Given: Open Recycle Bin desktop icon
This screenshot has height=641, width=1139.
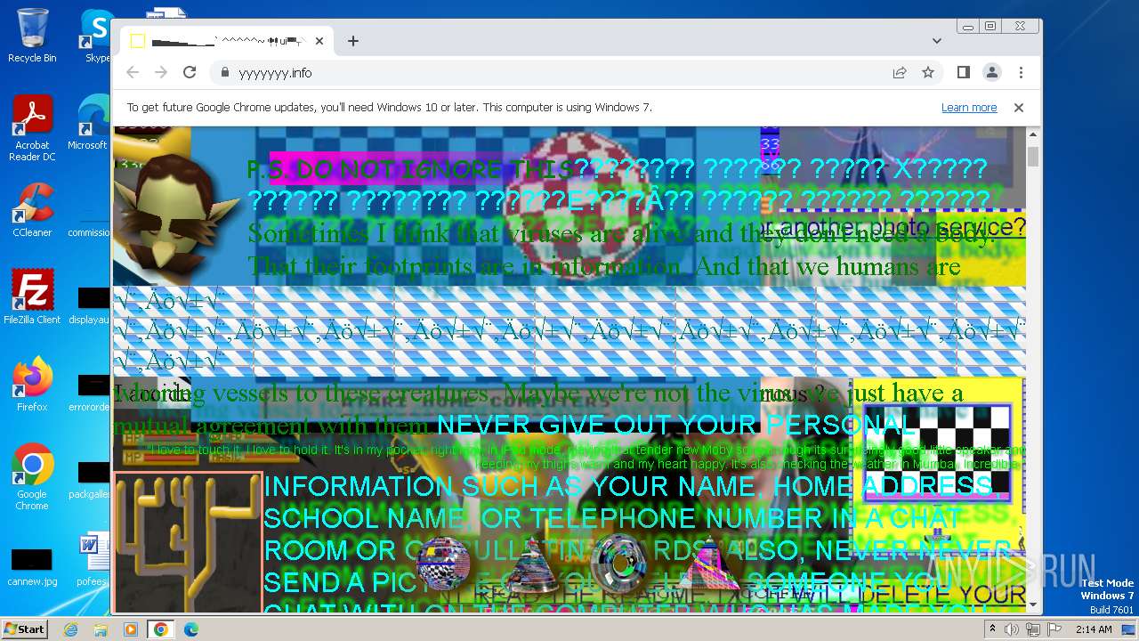Looking at the screenshot, I should tap(32, 36).
